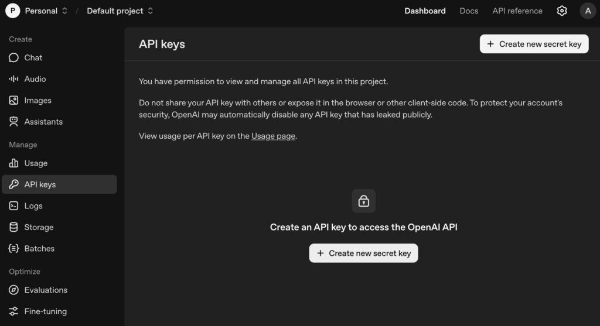Open the account avatar menu
The width and height of the screenshot is (600, 326).
[588, 11]
